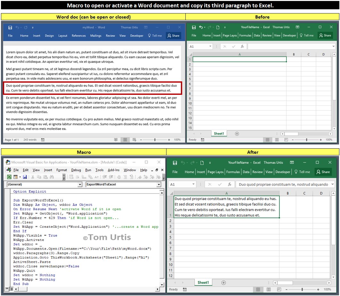Expand formula bar in After Excel
Viewport: 340px width, 296px height.
click(332, 184)
